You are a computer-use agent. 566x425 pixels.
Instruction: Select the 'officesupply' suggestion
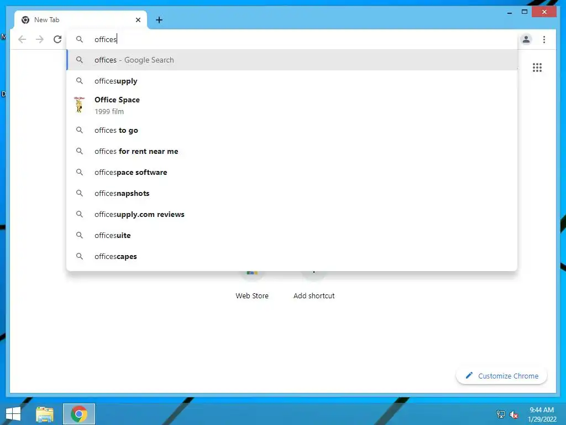coord(292,81)
